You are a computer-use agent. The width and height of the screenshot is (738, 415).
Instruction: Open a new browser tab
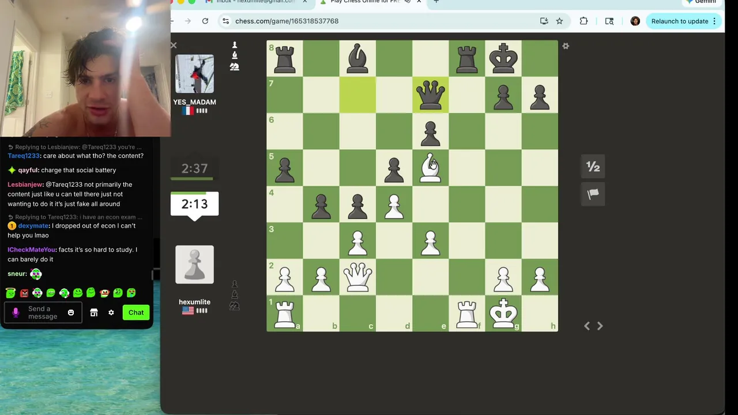click(436, 2)
